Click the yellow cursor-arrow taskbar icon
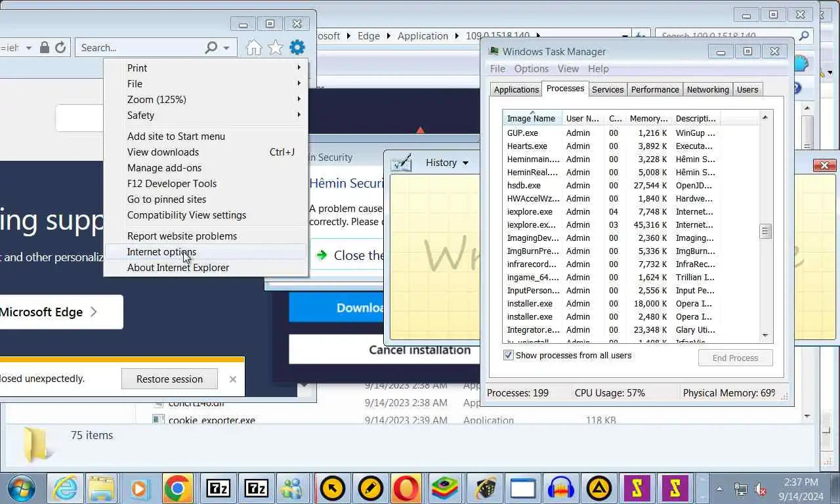Screen dimensions: 840x504 333,488
